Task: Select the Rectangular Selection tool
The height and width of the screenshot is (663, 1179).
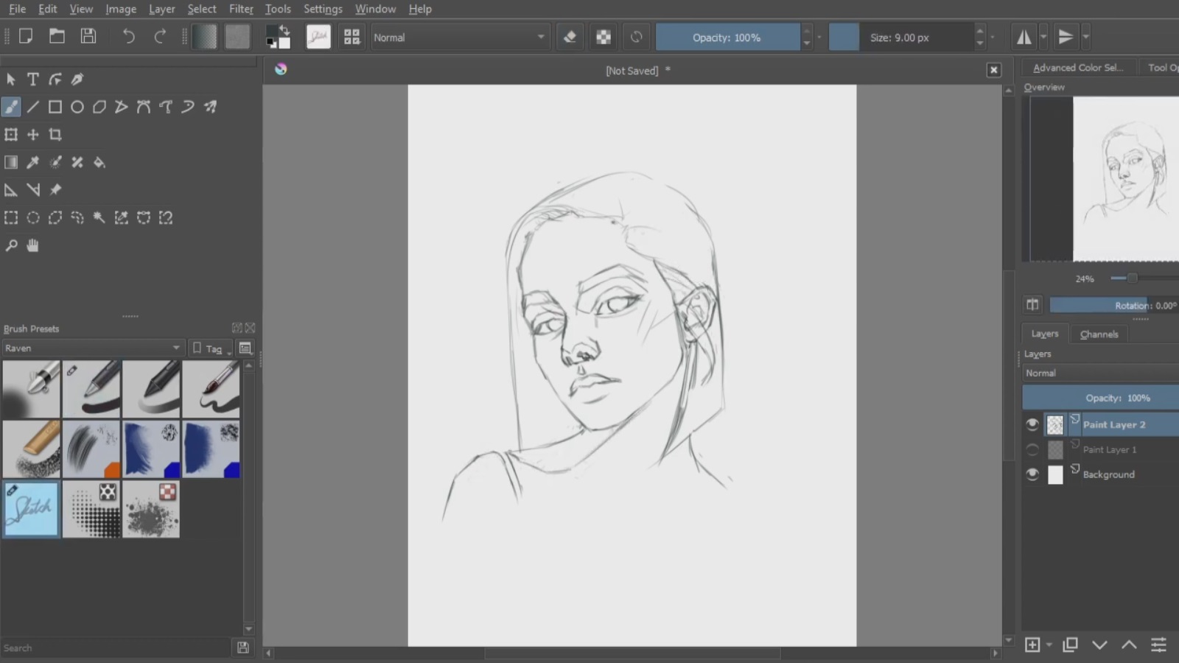Action: 11,217
